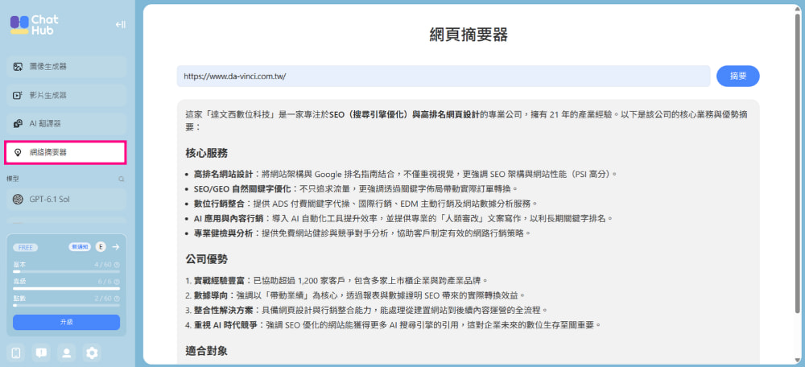Click the help icon beside 基本 quota

pyautogui.click(x=117, y=265)
